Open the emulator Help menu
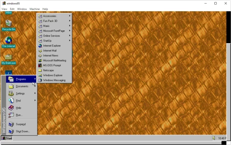Screen dimensions: 231x145 click(x=45, y=9)
